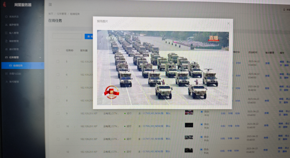Check the checkbox for task ID 5
This screenshot has width=290, height=158.
point(58,62)
